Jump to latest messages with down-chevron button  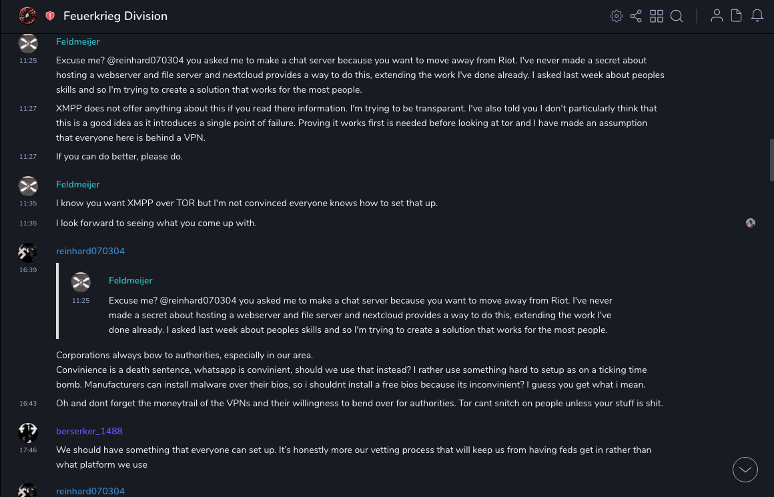(745, 470)
